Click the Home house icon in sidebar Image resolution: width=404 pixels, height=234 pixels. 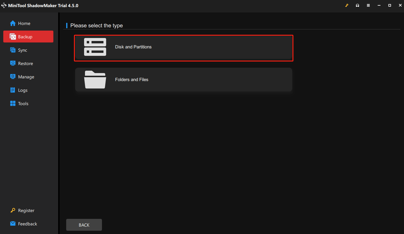13,23
